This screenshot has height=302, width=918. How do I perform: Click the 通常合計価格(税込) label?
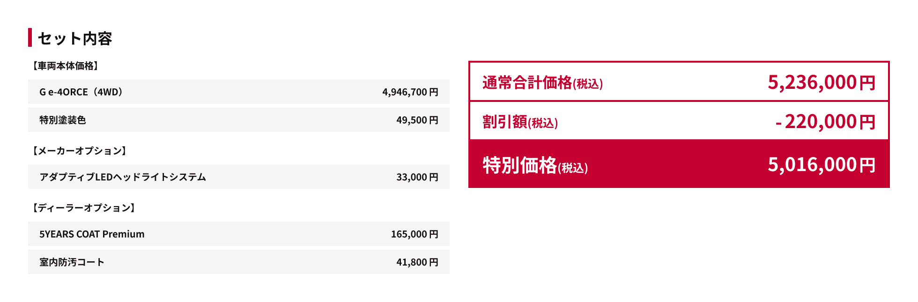(x=542, y=83)
